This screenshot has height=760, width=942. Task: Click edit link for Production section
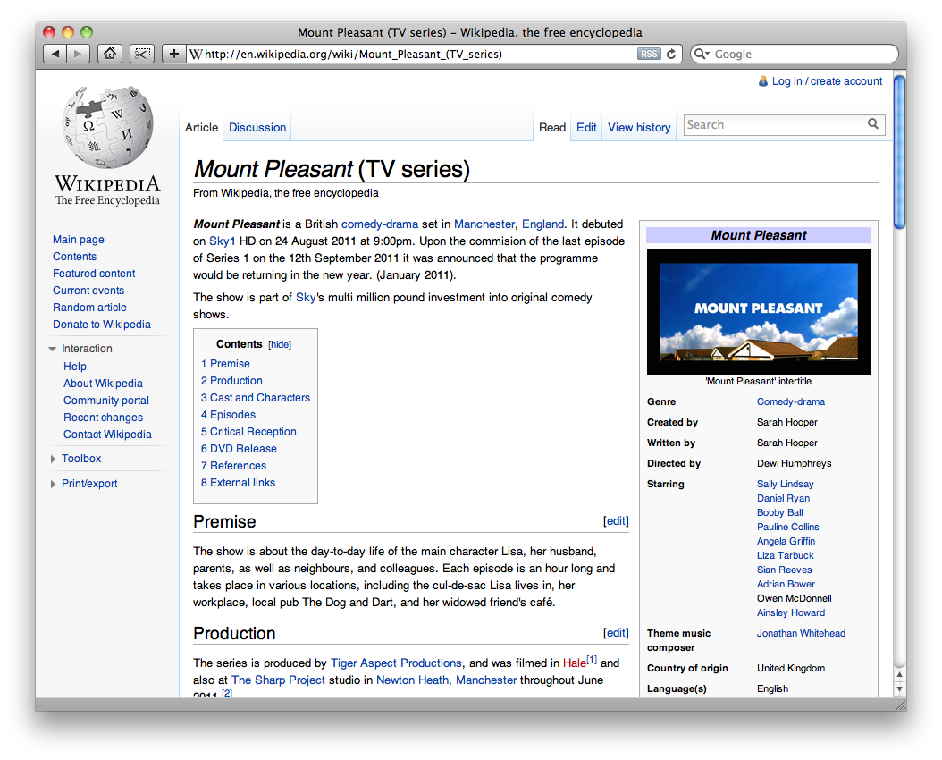click(x=617, y=633)
